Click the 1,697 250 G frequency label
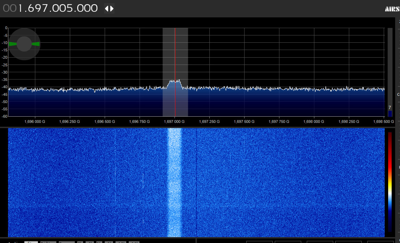This screenshot has height=243, width=400. pos(209,121)
